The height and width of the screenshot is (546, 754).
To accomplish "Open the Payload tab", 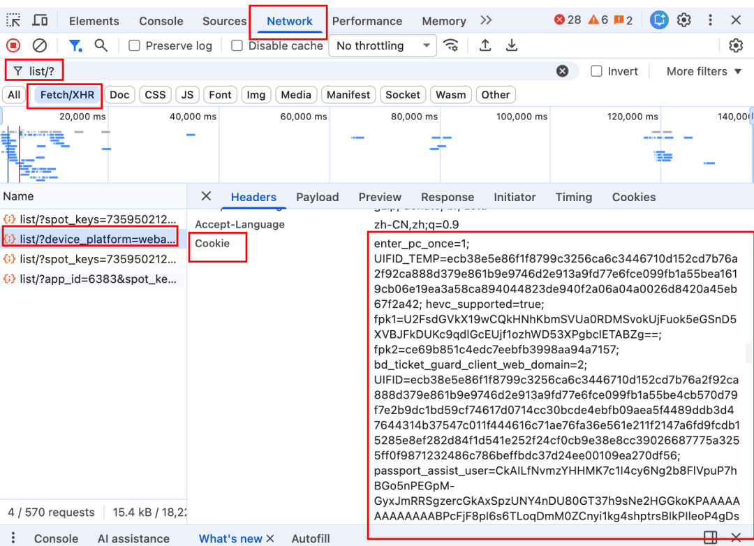I will pyautogui.click(x=317, y=197).
